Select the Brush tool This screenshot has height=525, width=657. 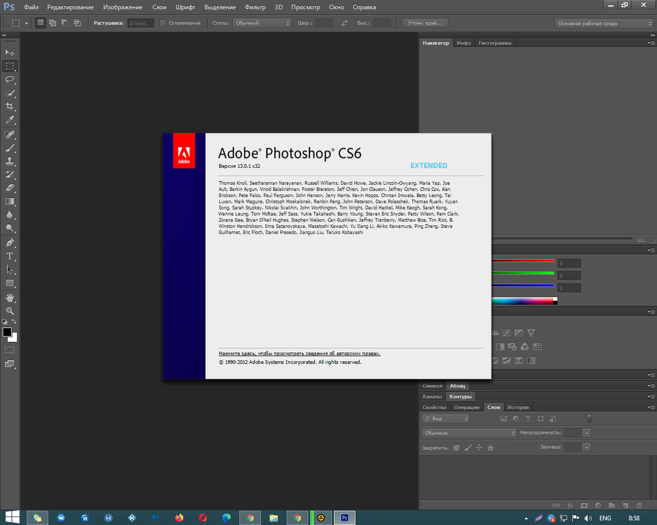coord(10,148)
